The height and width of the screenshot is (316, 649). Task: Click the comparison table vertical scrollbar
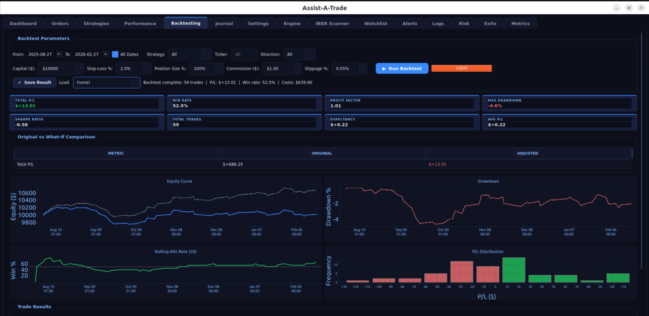tap(632, 153)
